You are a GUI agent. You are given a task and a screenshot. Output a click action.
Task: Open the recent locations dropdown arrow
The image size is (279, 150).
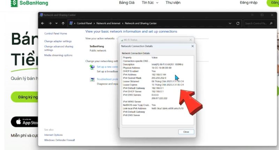[x=56, y=23]
